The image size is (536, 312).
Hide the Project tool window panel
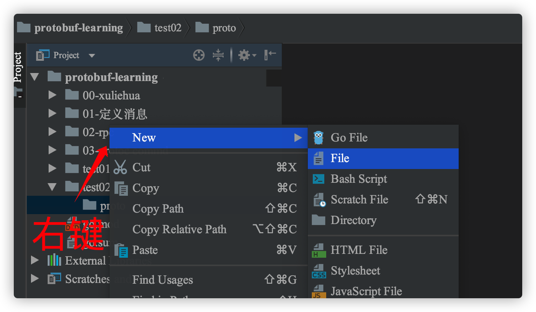click(x=270, y=55)
